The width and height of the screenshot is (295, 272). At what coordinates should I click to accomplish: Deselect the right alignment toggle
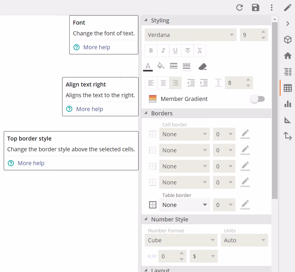pos(175,83)
